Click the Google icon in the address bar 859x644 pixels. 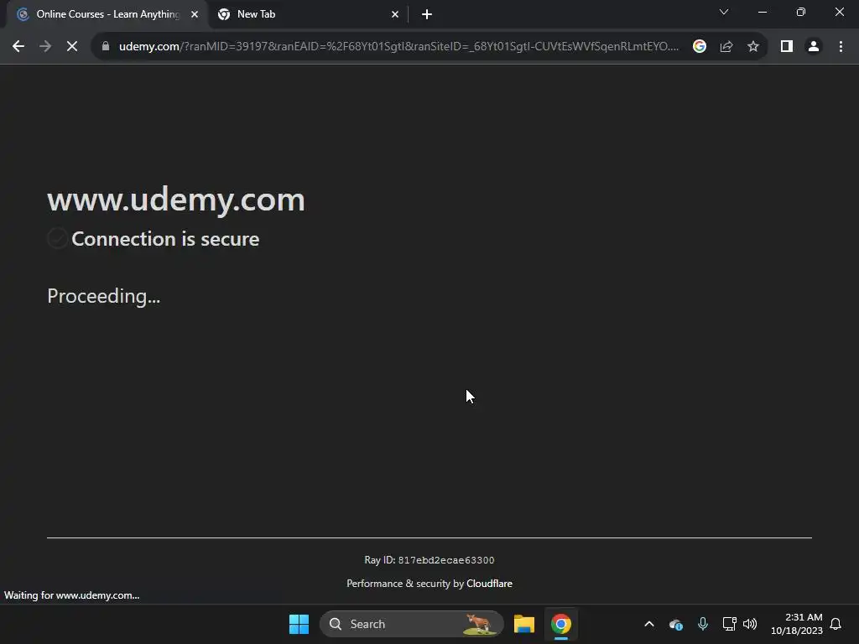[699, 47]
